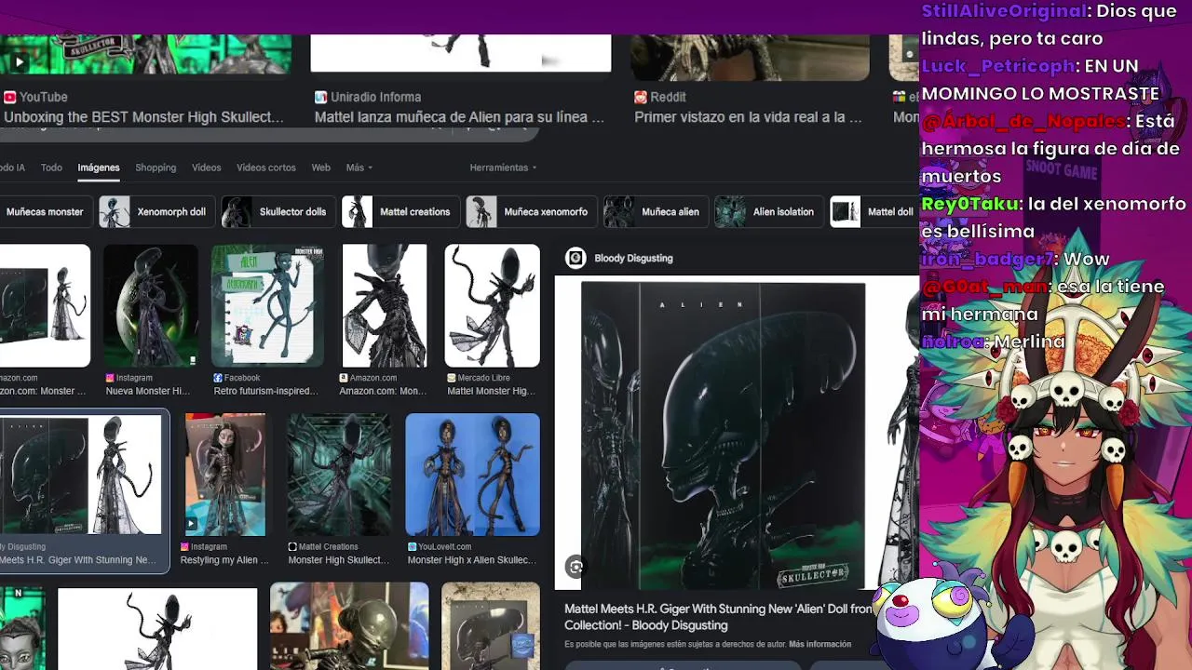Open the Mattel Meets H.R. Giger article title

pos(719,617)
